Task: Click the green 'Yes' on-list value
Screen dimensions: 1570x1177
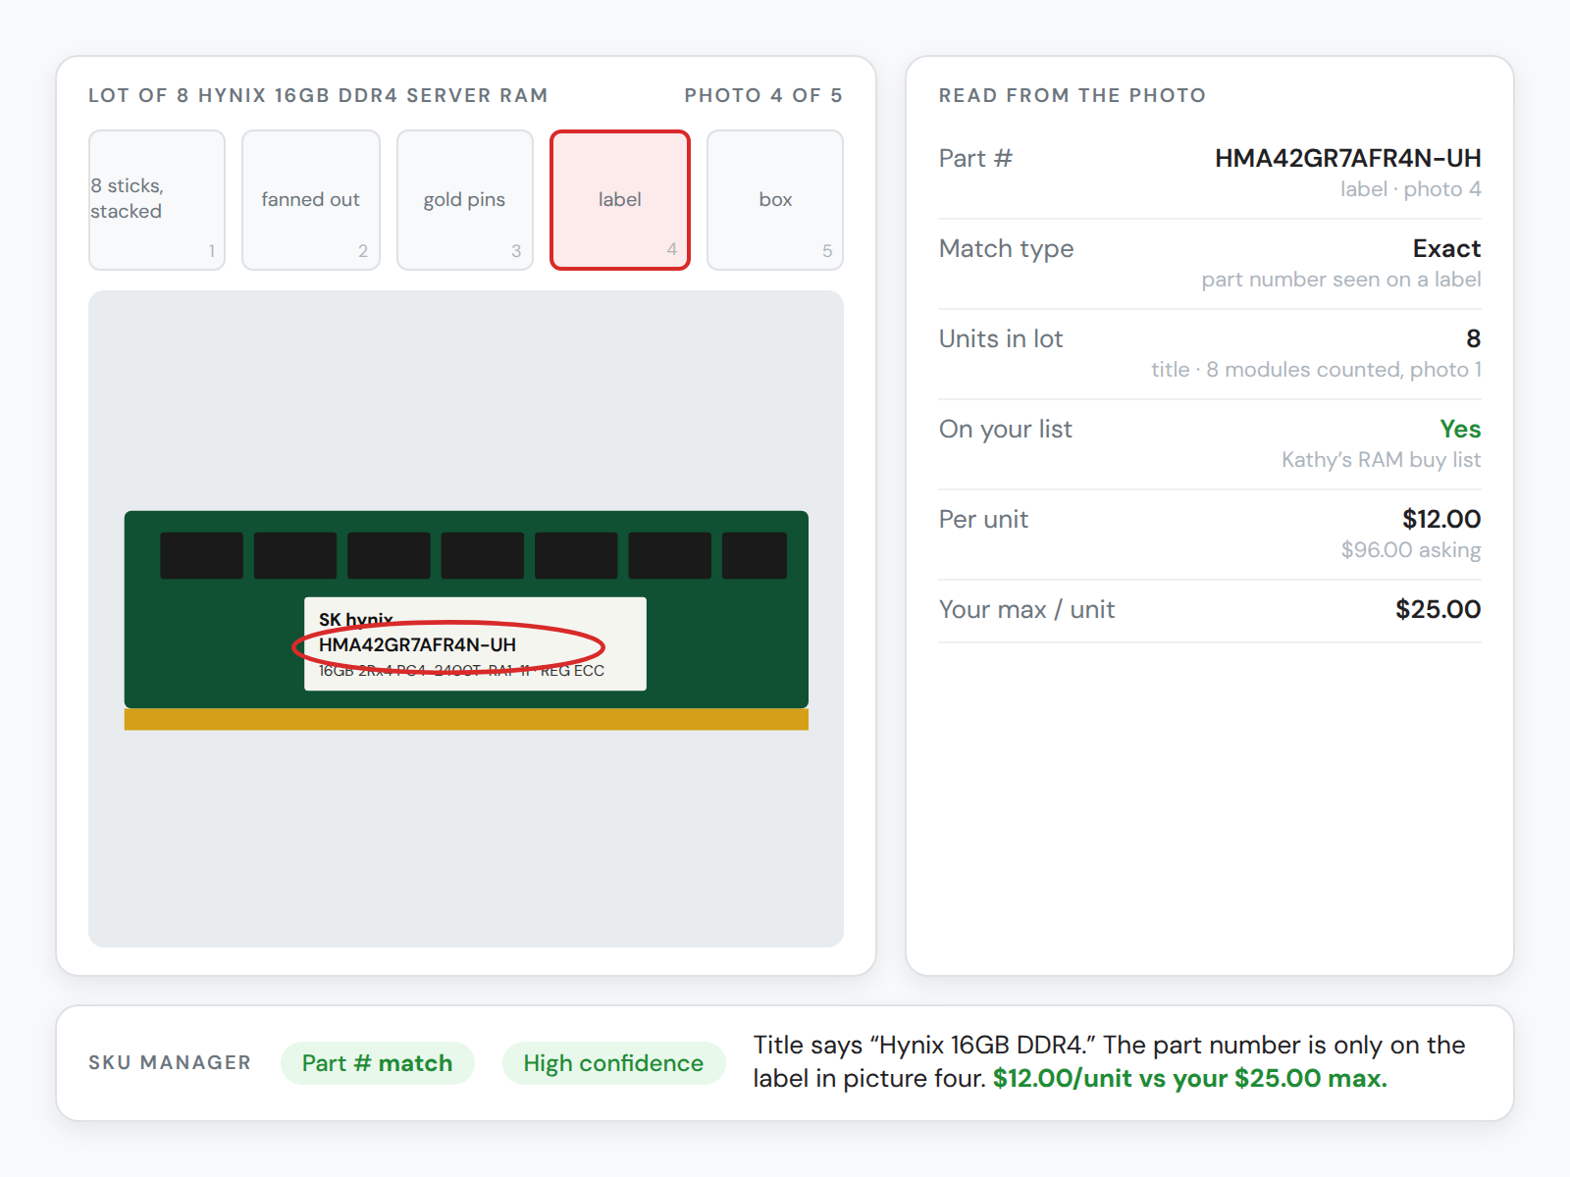Action: click(x=1460, y=429)
